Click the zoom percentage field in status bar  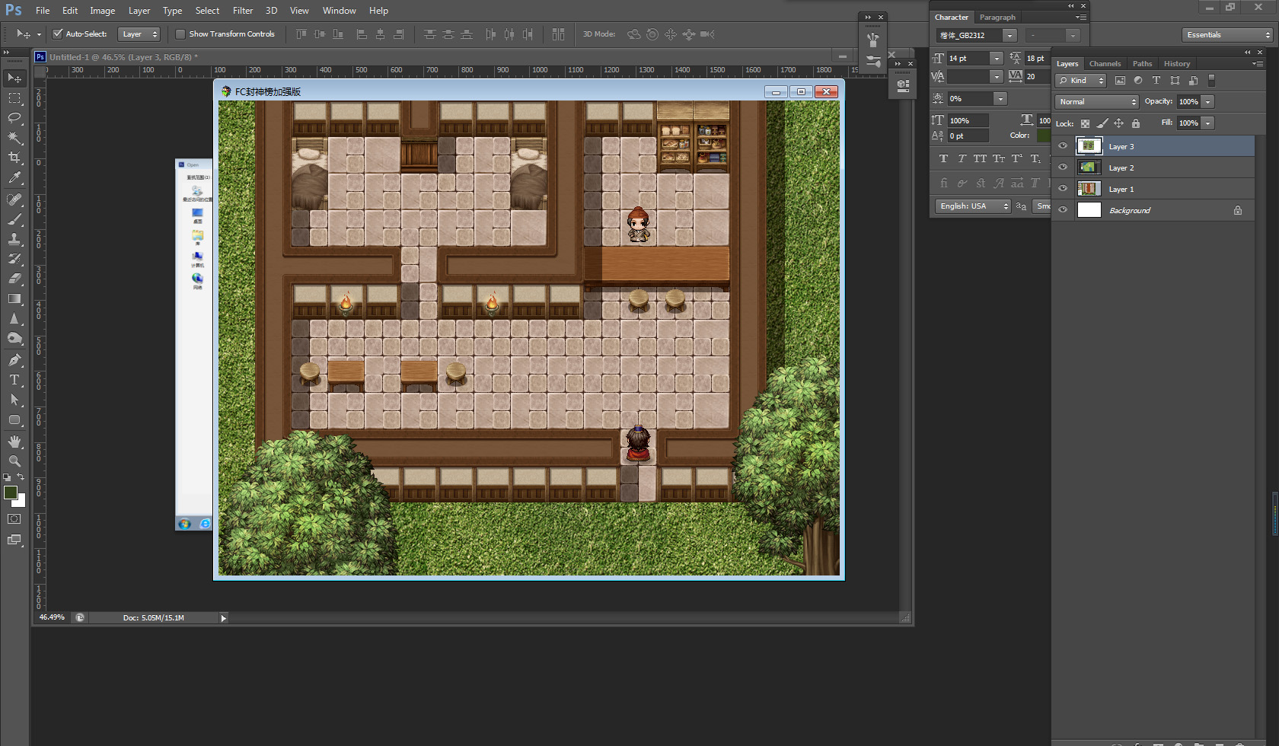pyautogui.click(x=52, y=617)
